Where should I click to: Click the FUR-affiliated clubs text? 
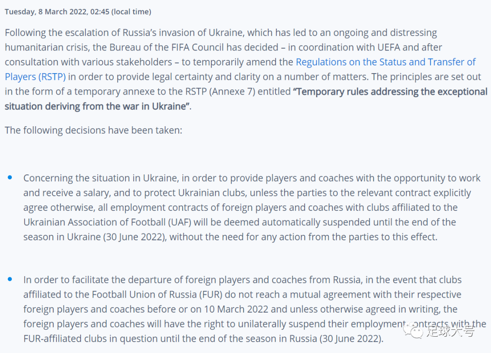(x=70, y=338)
